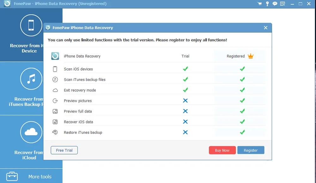Image resolution: width=316 pixels, height=183 pixels.
Task: Click the Scan iOS devices phone icon
Action: pyautogui.click(x=55, y=69)
